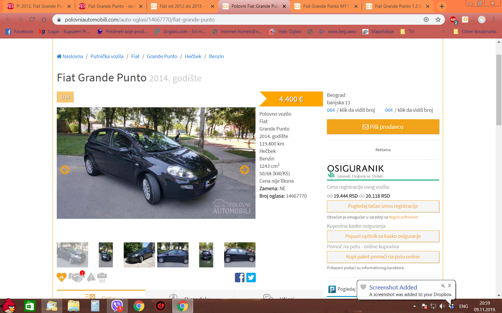Open the Grande Punto breadcrumb link
This screenshot has width=502, height=313.
162,56
